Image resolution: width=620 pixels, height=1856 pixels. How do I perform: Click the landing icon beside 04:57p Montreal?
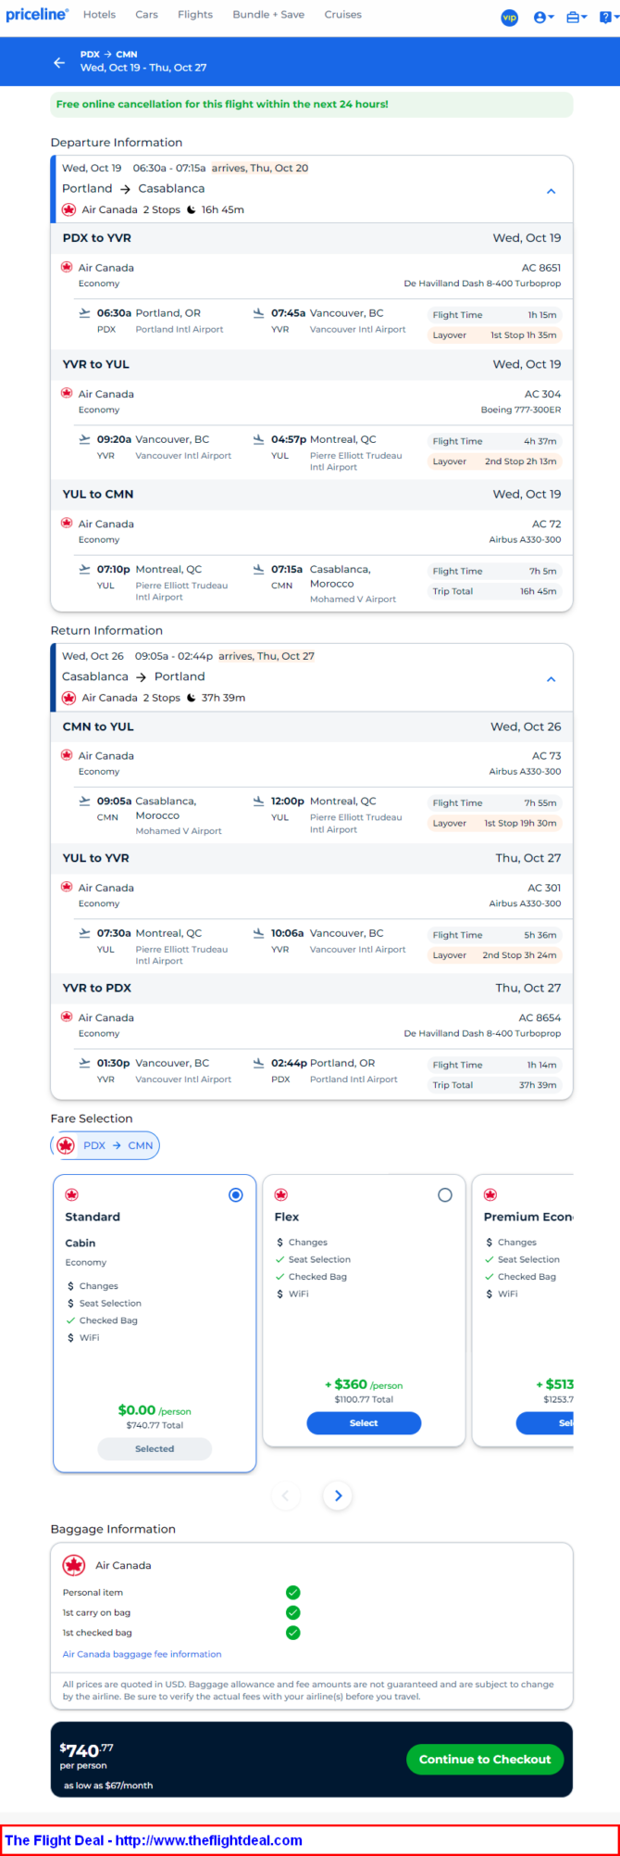click(x=259, y=439)
